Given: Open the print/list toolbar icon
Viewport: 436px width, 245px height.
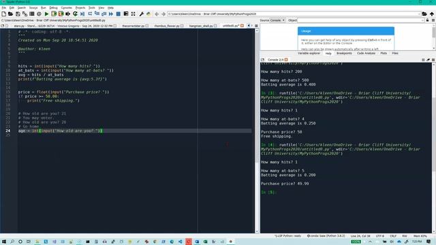Looking at the screenshot, I should point(32,14).
